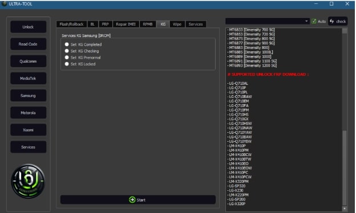356x213 pixels.
Task: Click the green arrow icon on Start
Action: click(132, 200)
